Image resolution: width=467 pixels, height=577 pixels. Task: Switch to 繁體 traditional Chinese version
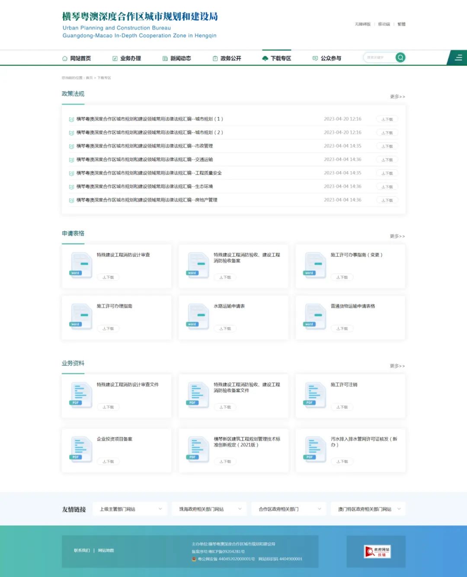(401, 24)
